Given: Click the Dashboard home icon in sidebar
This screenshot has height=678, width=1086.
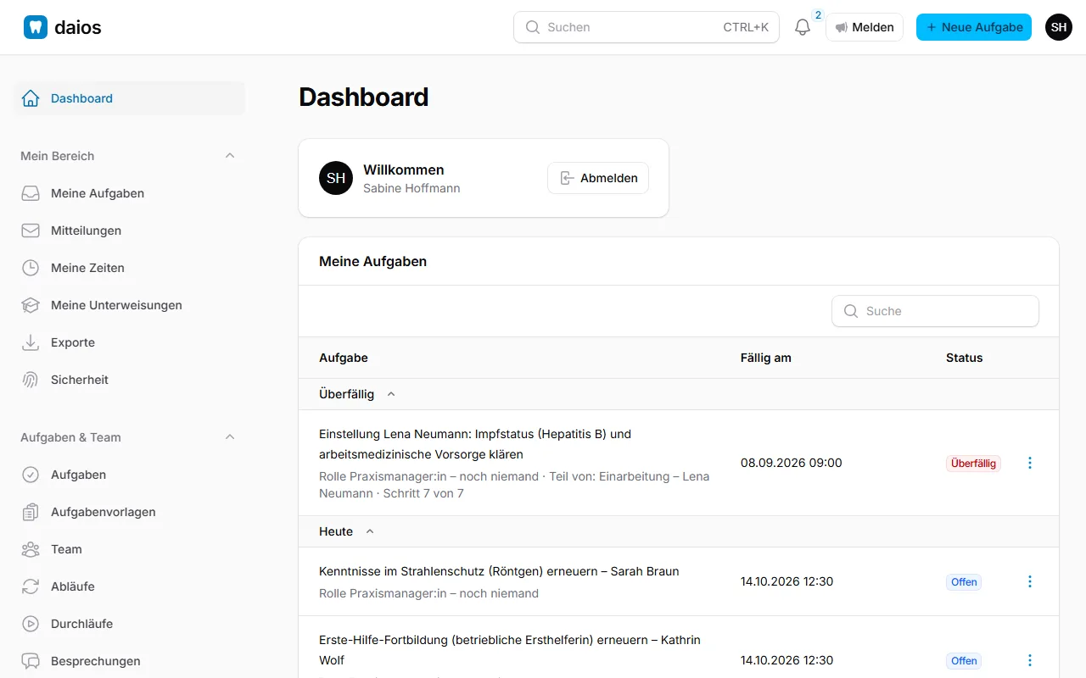Looking at the screenshot, I should pyautogui.click(x=31, y=98).
